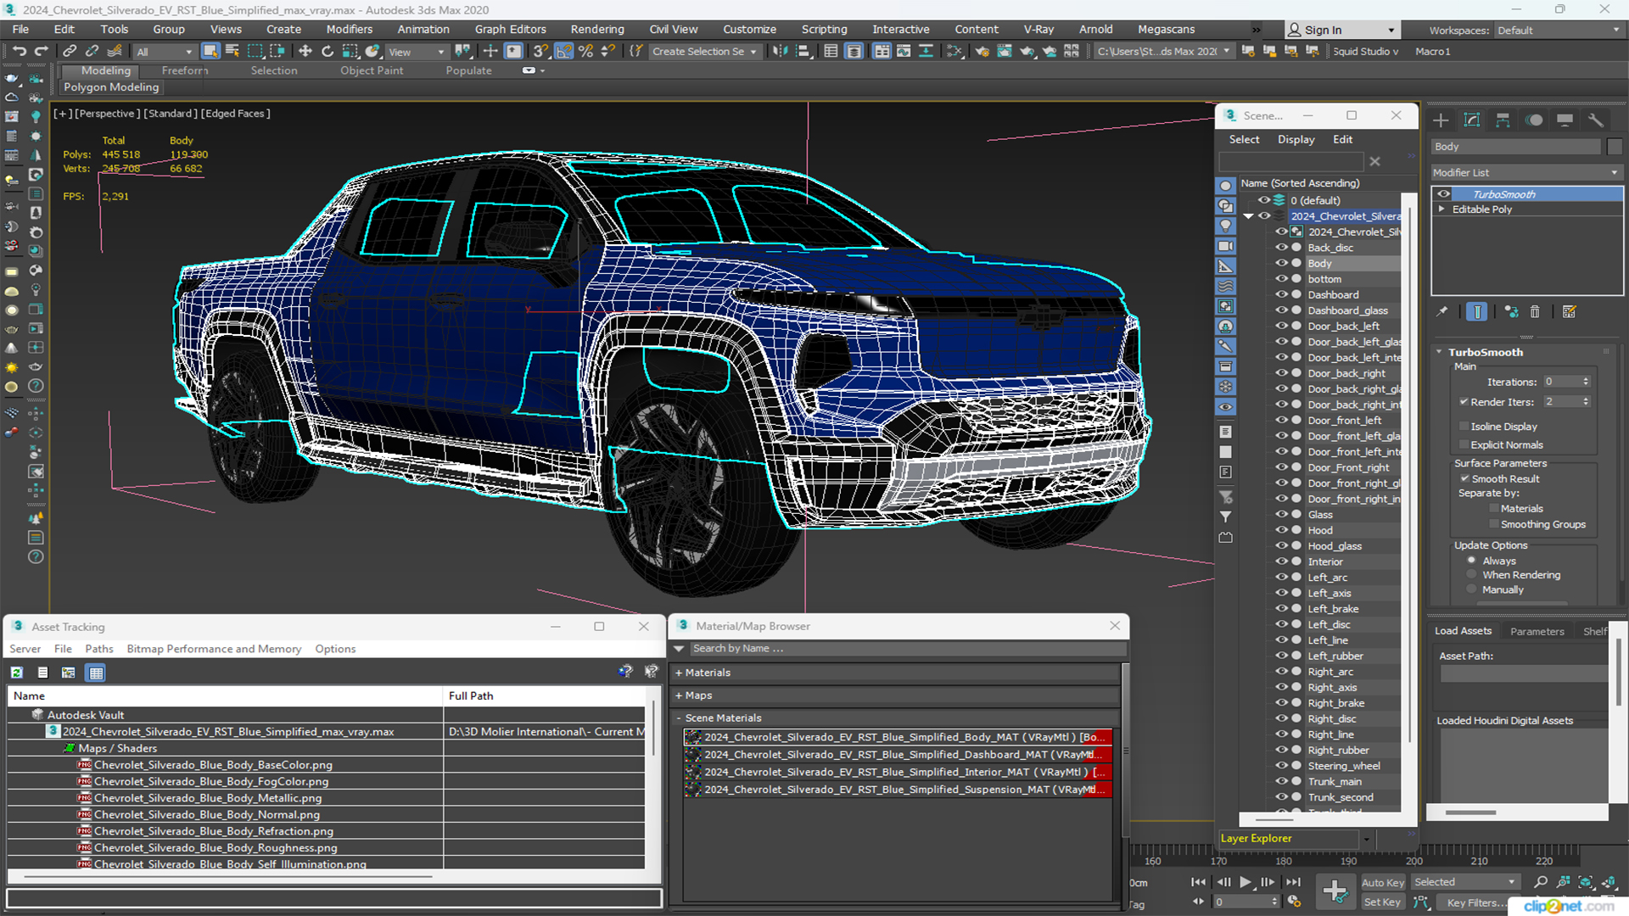Hide the Hood object in Scene Explorer
This screenshot has width=1629, height=916.
point(1281,531)
